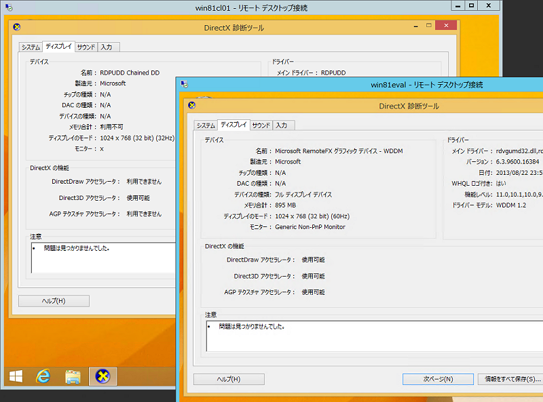Switch to システム tab in win81cl01 dxdiag
The image size is (543, 402).
point(31,47)
